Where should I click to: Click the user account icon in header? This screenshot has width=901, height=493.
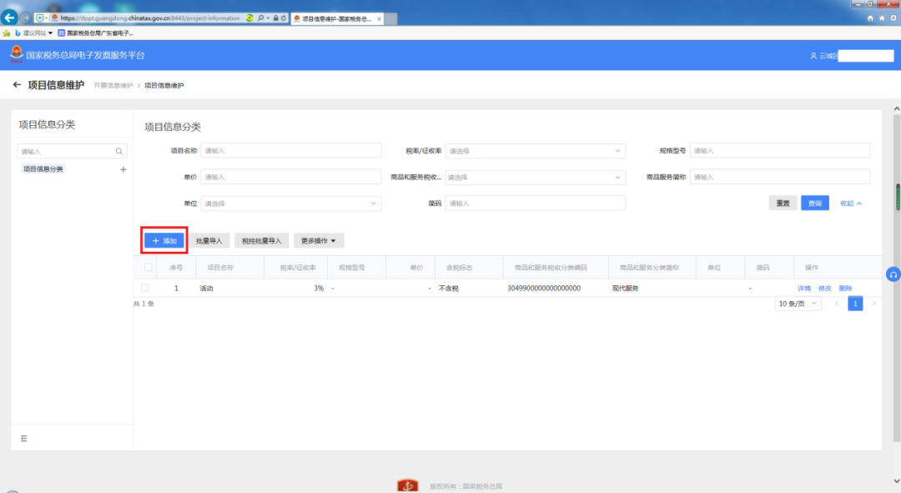coord(813,56)
